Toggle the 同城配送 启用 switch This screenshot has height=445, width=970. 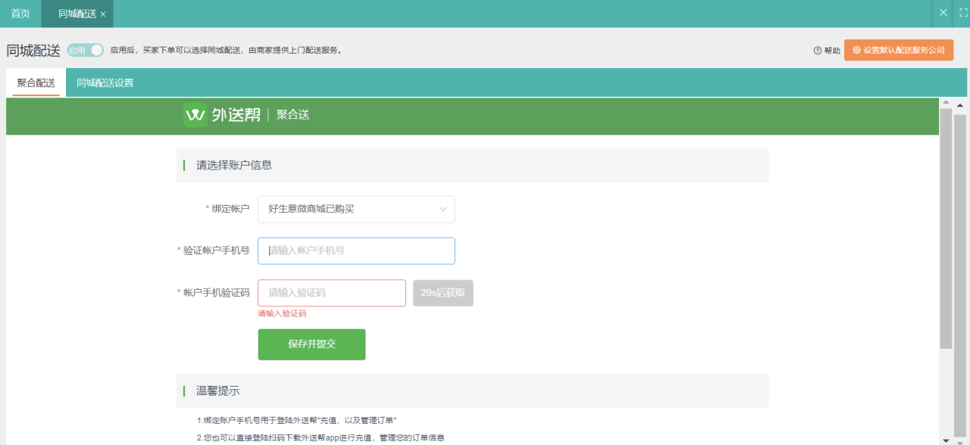pyautogui.click(x=86, y=50)
